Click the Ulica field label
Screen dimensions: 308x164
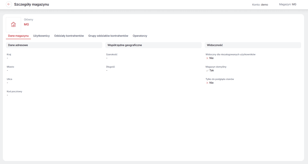click(x=9, y=79)
